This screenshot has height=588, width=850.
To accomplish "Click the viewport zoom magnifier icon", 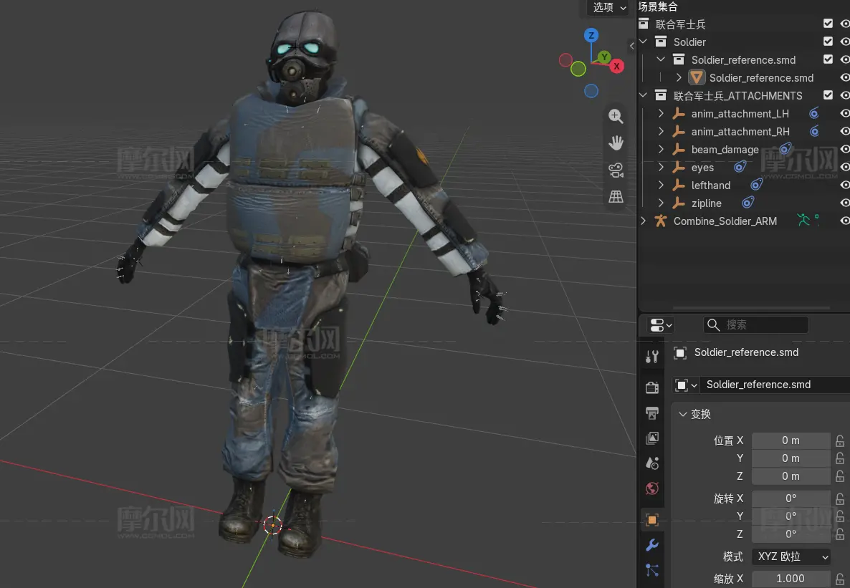I will (615, 116).
